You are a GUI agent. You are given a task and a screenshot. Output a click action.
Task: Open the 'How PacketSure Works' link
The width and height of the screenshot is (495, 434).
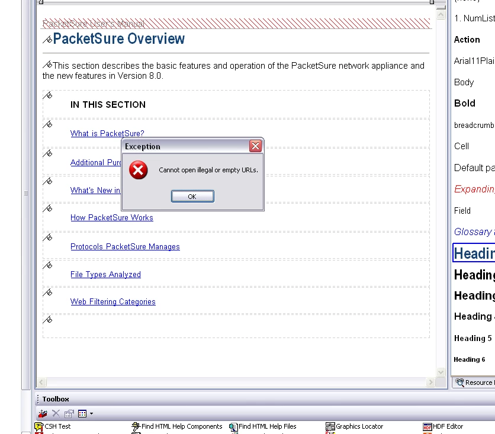pos(112,217)
